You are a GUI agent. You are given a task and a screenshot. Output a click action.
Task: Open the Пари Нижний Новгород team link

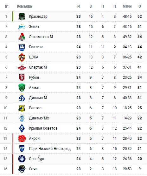click(50, 149)
